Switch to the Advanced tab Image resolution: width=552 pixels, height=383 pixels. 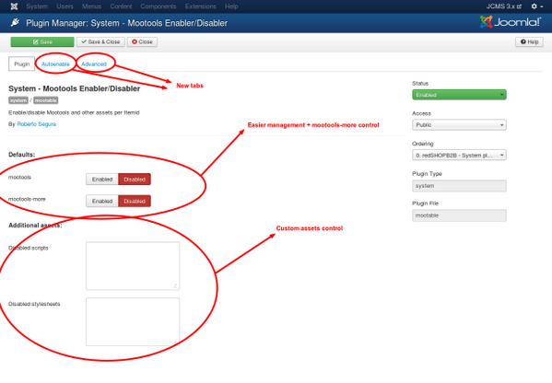[x=94, y=64]
